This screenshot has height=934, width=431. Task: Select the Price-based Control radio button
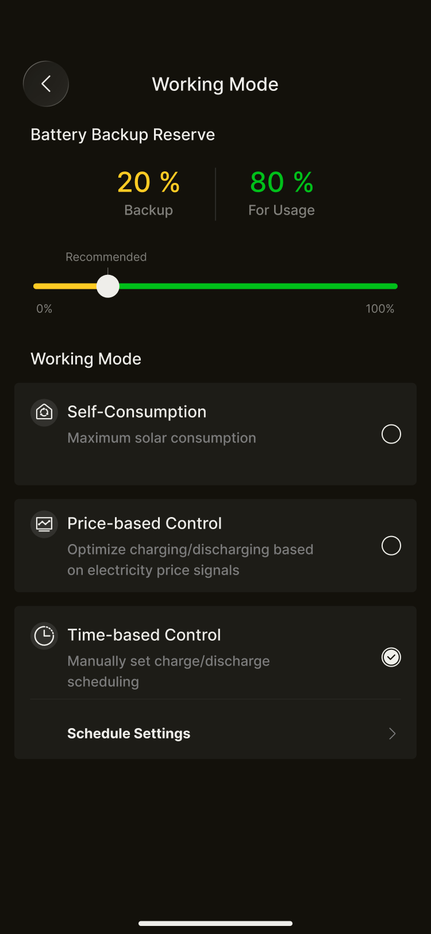point(391,546)
